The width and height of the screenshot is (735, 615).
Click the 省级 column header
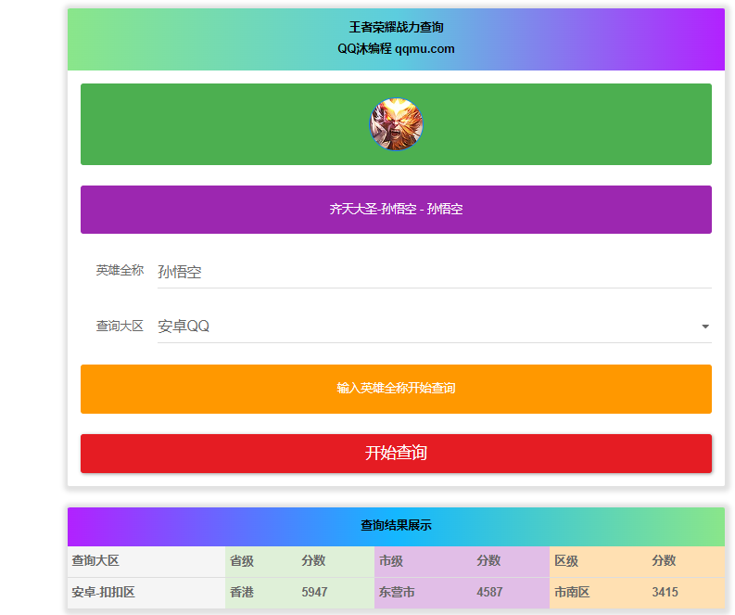[242, 561]
